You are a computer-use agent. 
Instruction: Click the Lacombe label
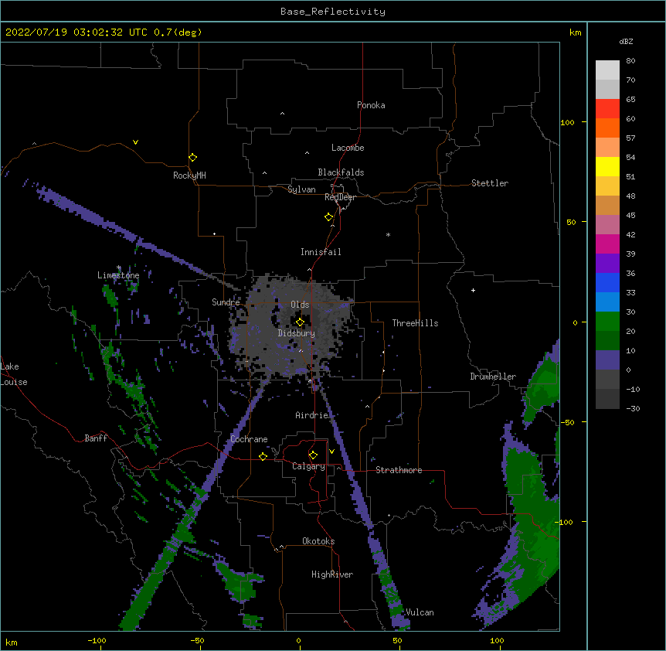(348, 148)
